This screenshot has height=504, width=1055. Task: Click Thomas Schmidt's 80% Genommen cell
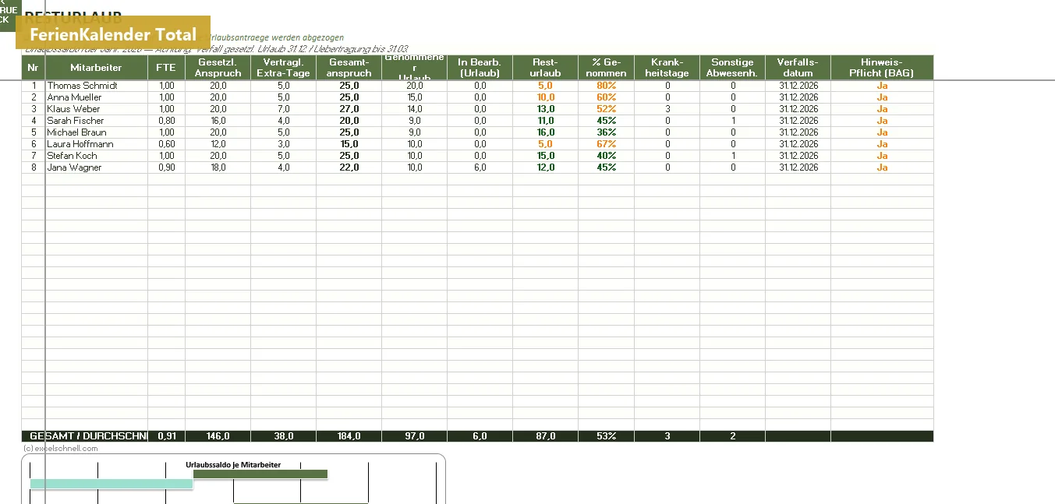tap(606, 86)
